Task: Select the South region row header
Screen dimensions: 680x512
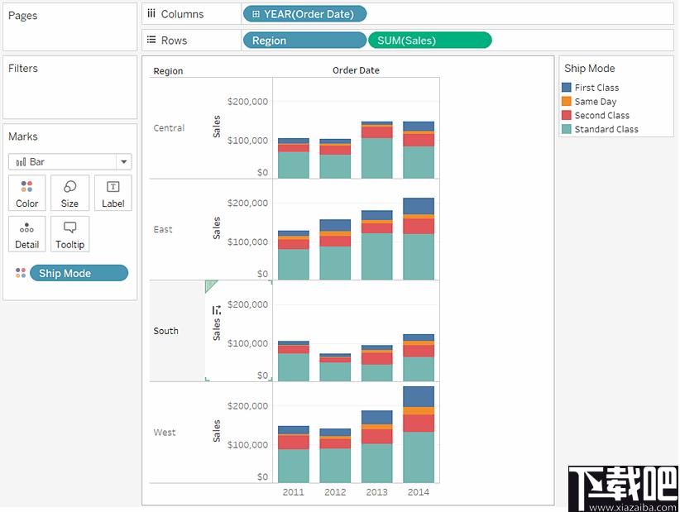Action: pyautogui.click(x=165, y=331)
